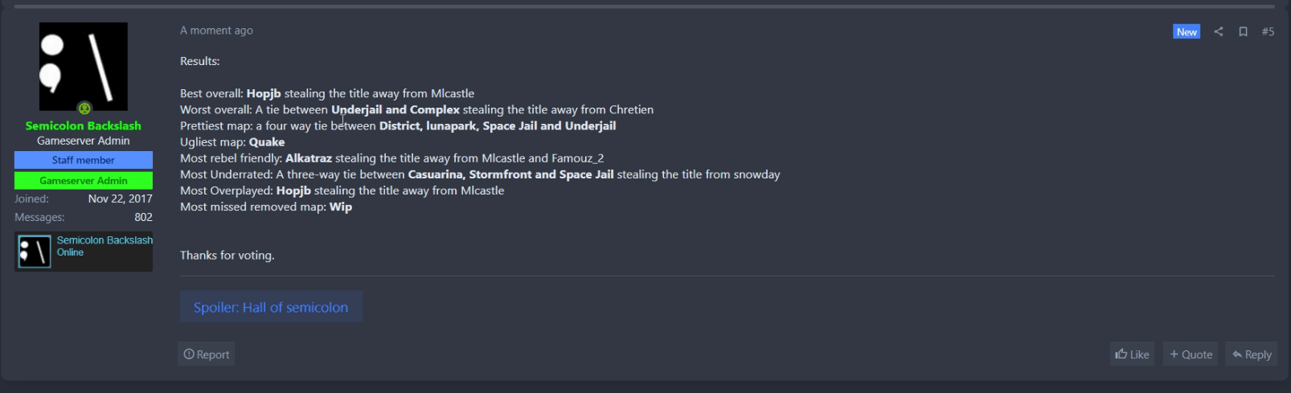Image resolution: width=1291 pixels, height=393 pixels.
Task: Like the post
Action: 1133,354
